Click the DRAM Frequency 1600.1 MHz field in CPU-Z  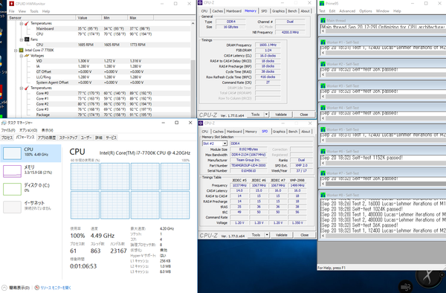click(x=268, y=45)
